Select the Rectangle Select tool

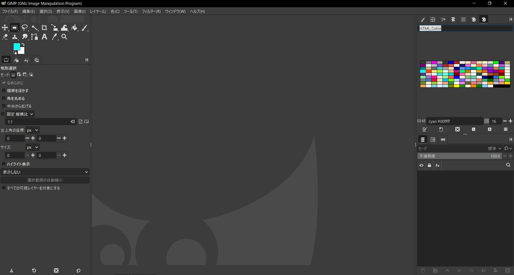pyautogui.click(x=14, y=27)
